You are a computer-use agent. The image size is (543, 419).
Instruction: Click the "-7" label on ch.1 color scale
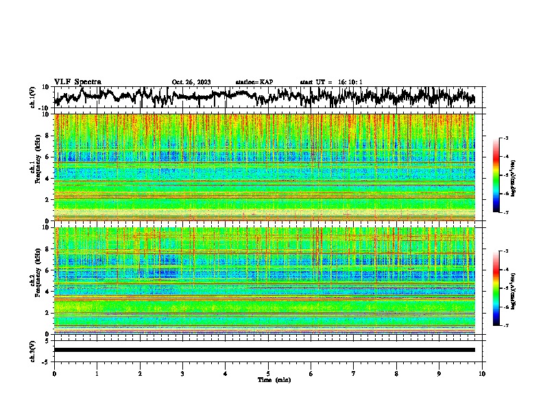click(x=506, y=212)
